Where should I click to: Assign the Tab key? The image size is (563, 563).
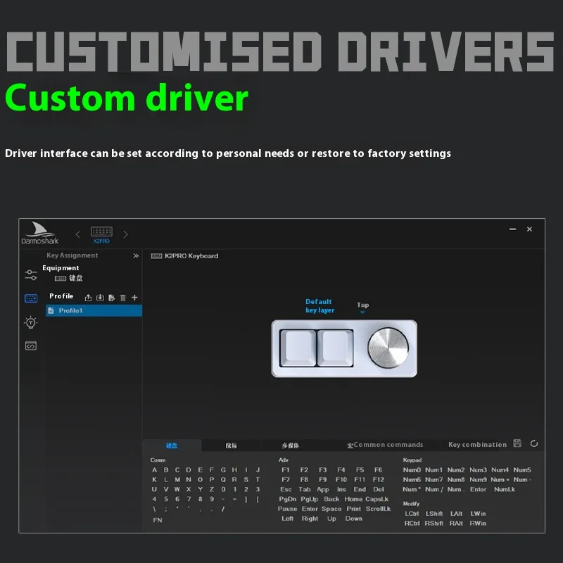[305, 489]
